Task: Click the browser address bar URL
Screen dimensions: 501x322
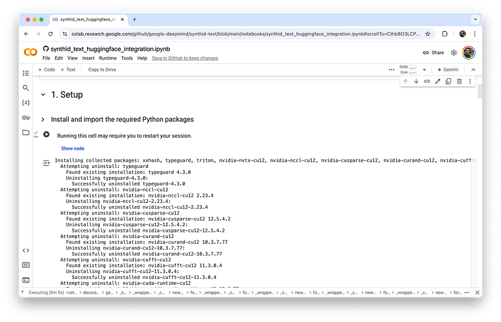Action: point(245,34)
